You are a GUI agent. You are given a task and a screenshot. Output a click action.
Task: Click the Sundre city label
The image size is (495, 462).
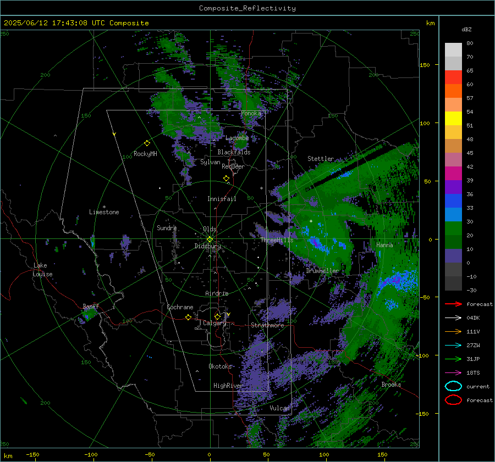pyautogui.click(x=167, y=227)
